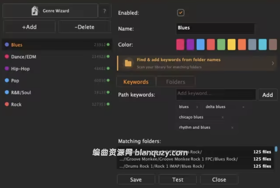Remove the 'delta blues' keyword tag
The height and width of the screenshot is (188, 280).
pyautogui.click(x=243, y=107)
